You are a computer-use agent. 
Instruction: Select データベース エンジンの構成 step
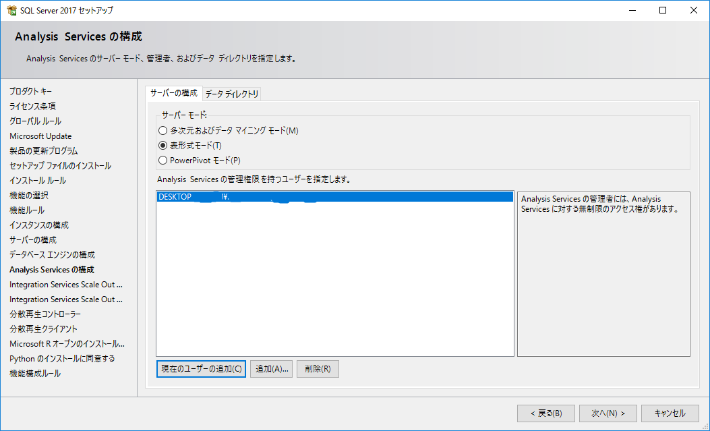[52, 255]
